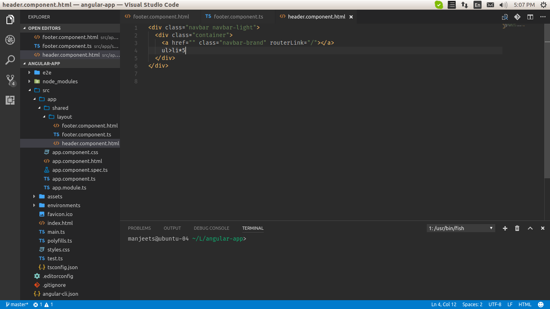
Task: Click the master branch indicator
Action: 17,305
